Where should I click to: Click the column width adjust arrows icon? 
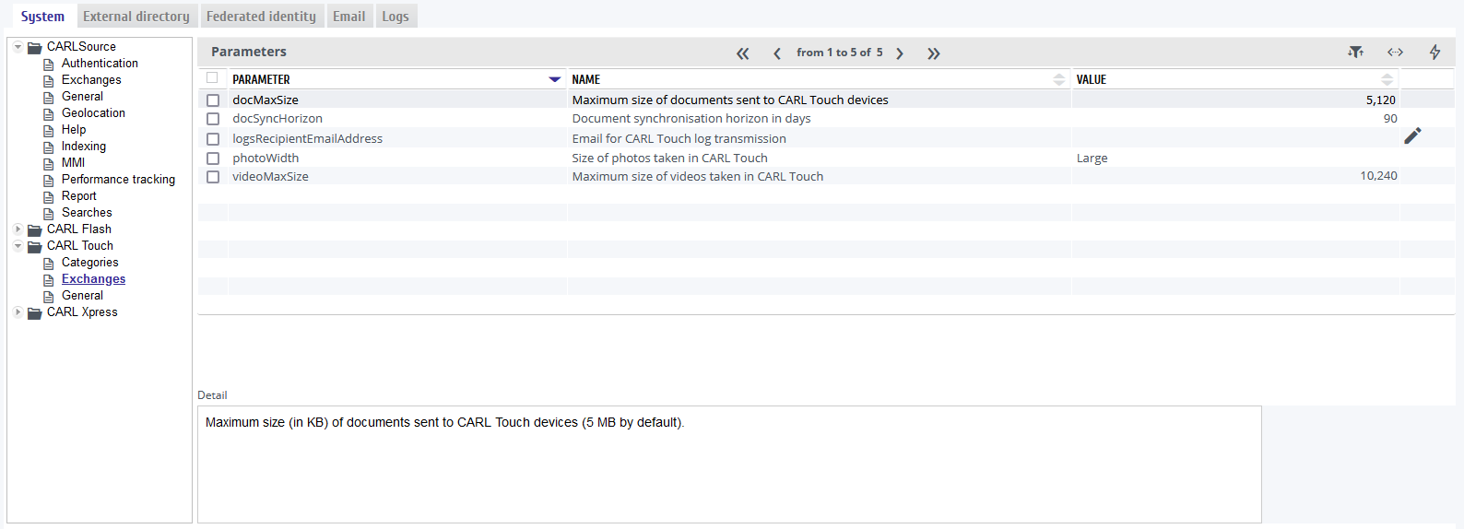click(x=1395, y=53)
